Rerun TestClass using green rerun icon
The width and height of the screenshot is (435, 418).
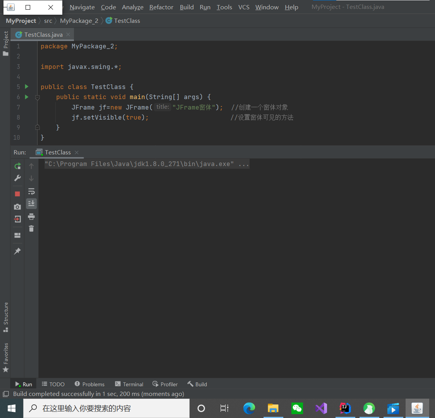click(x=17, y=166)
